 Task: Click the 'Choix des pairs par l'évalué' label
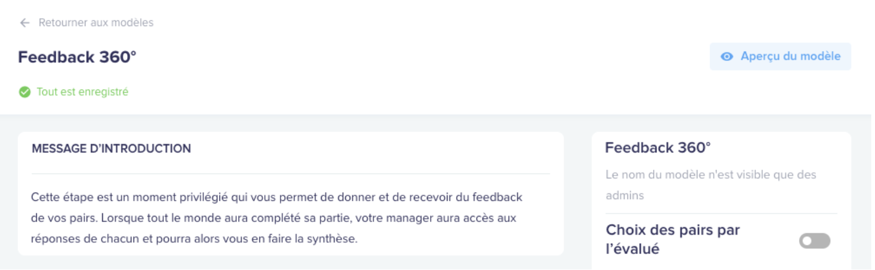672,240
